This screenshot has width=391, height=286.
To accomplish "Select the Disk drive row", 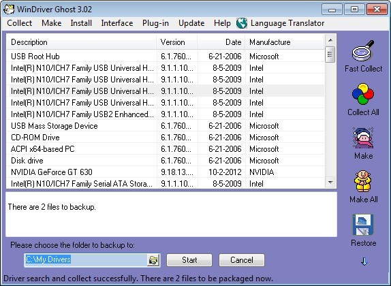I will (166, 161).
